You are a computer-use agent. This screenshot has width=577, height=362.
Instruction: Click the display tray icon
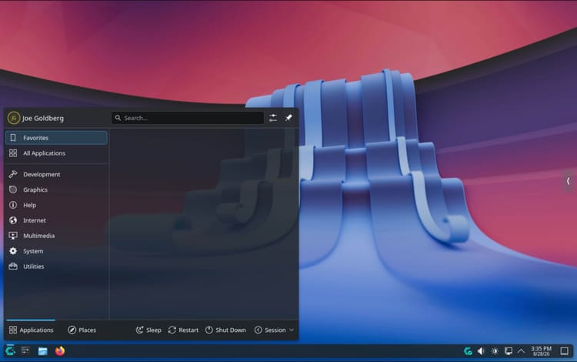click(509, 351)
